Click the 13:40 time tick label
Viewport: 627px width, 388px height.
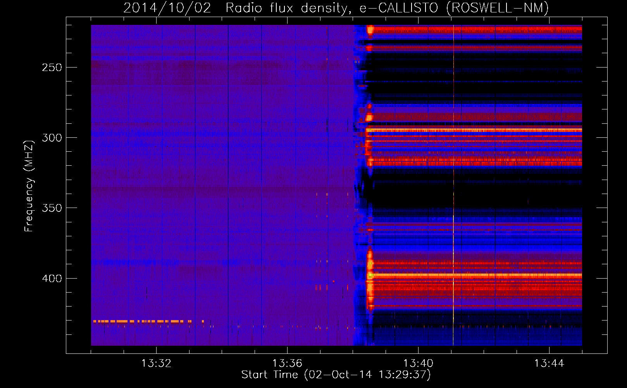419,364
